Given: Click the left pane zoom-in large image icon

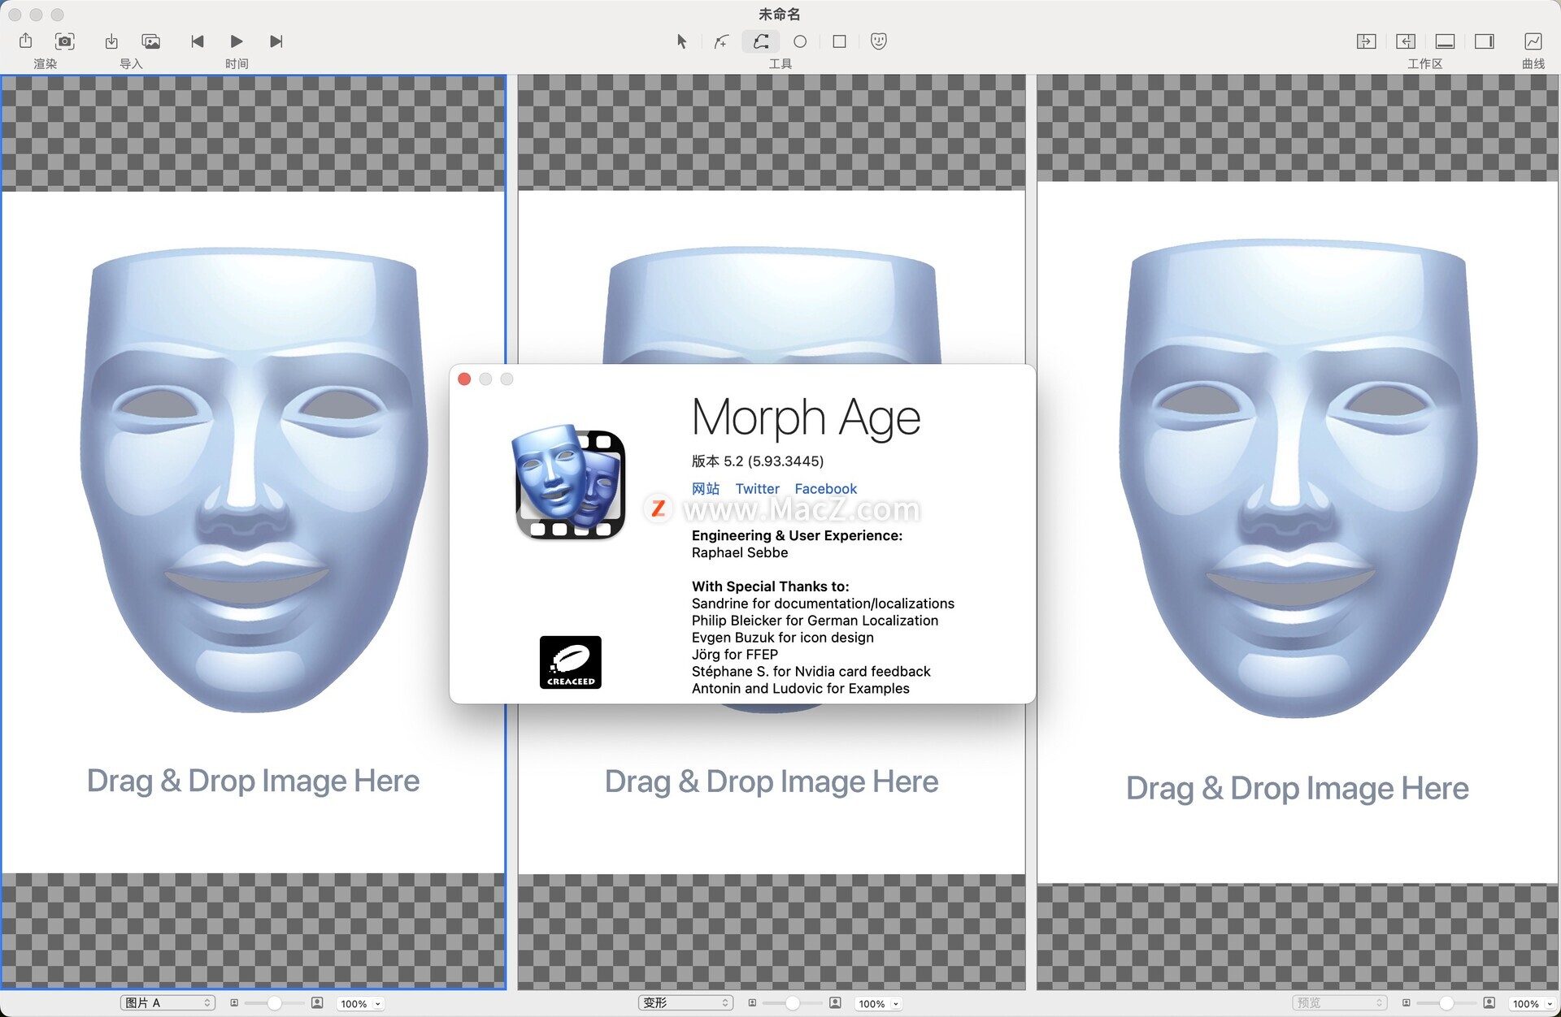Looking at the screenshot, I should (x=317, y=1003).
